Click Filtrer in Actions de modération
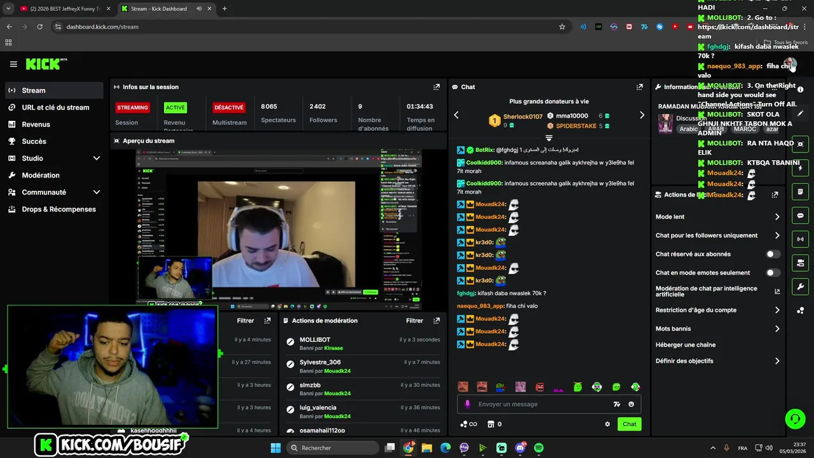The height and width of the screenshot is (458, 814). point(415,321)
